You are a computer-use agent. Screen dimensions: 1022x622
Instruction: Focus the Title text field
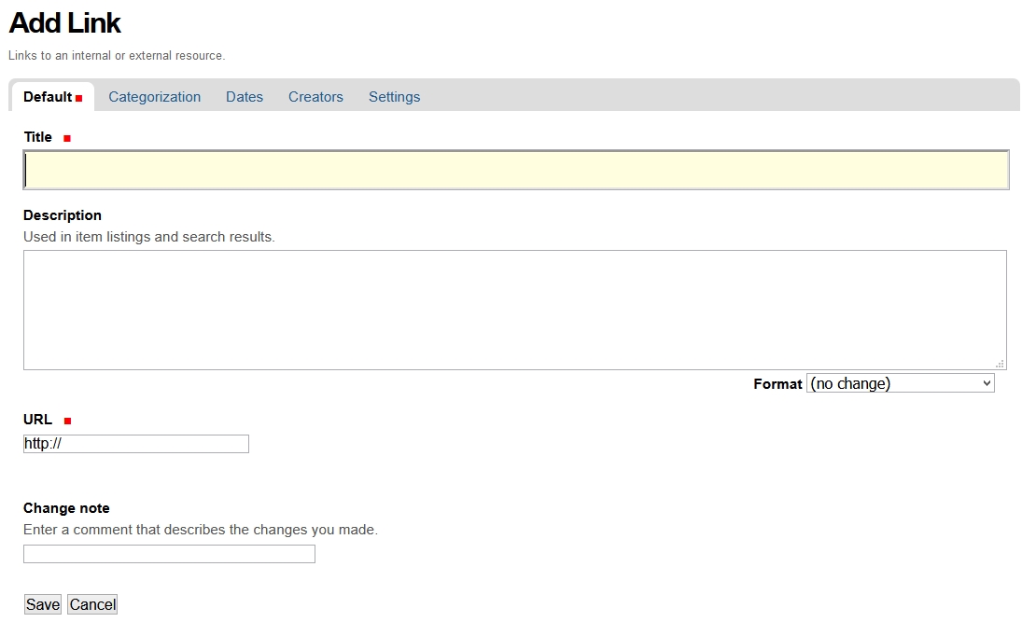click(515, 171)
